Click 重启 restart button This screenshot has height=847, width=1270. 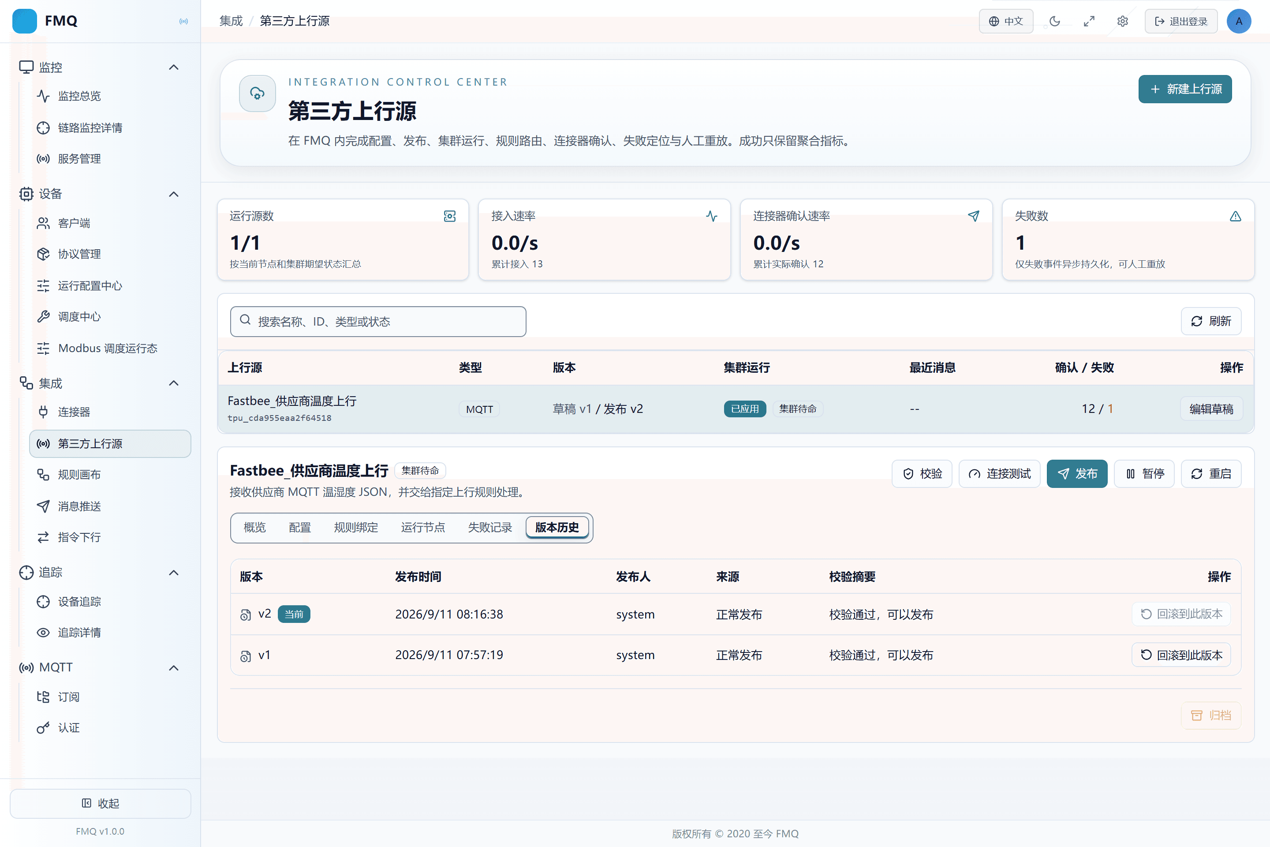1210,474
